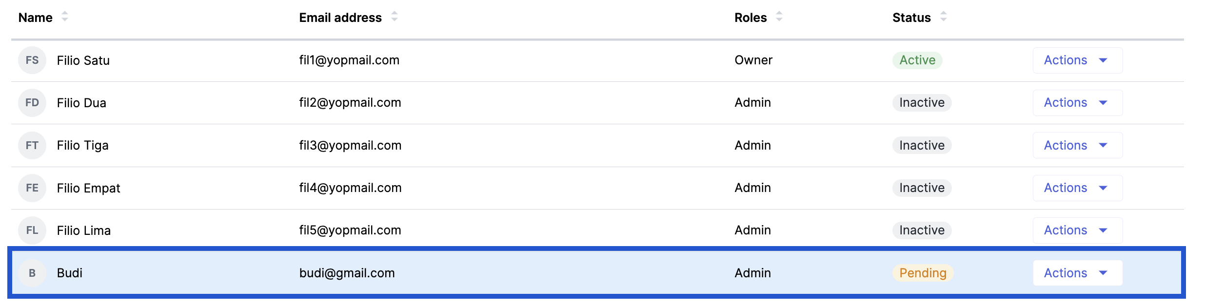The width and height of the screenshot is (1205, 307).
Task: Click the FT avatar for Filio Tiga
Action: (x=32, y=145)
